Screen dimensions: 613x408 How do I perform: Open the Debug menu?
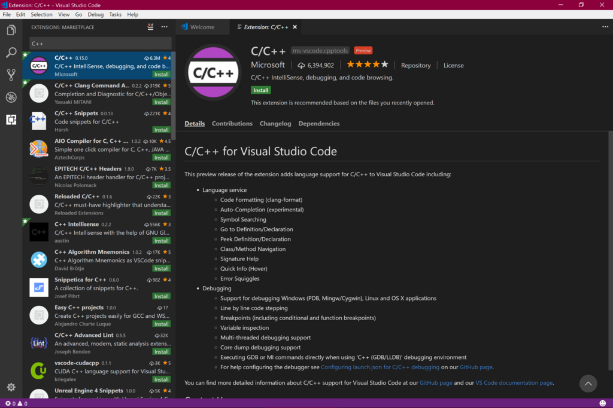coord(95,14)
